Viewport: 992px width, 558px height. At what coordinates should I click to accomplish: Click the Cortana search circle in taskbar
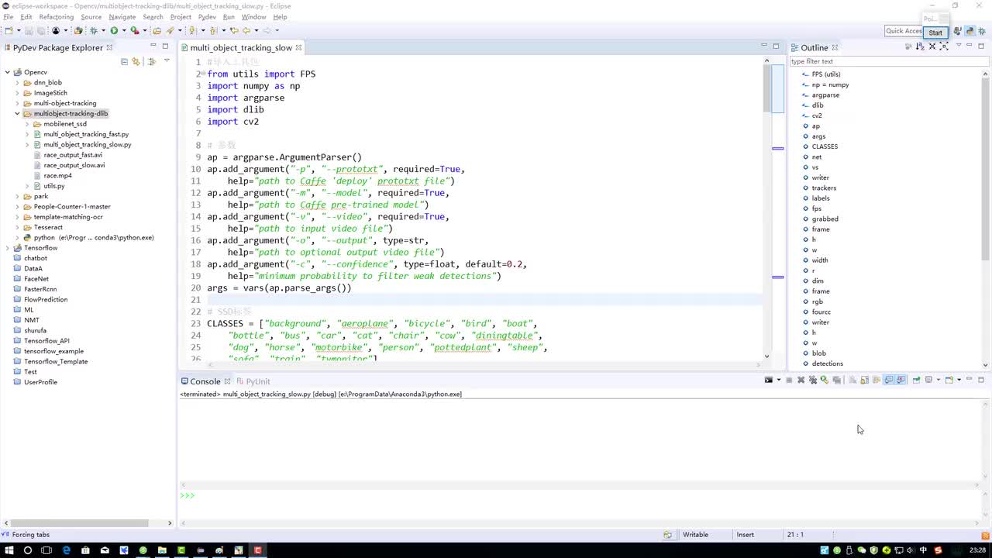click(x=27, y=550)
